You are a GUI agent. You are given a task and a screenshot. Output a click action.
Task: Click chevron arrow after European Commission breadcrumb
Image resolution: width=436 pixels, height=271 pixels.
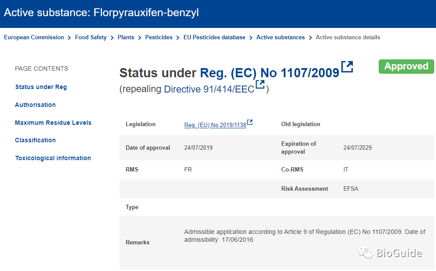69,38
